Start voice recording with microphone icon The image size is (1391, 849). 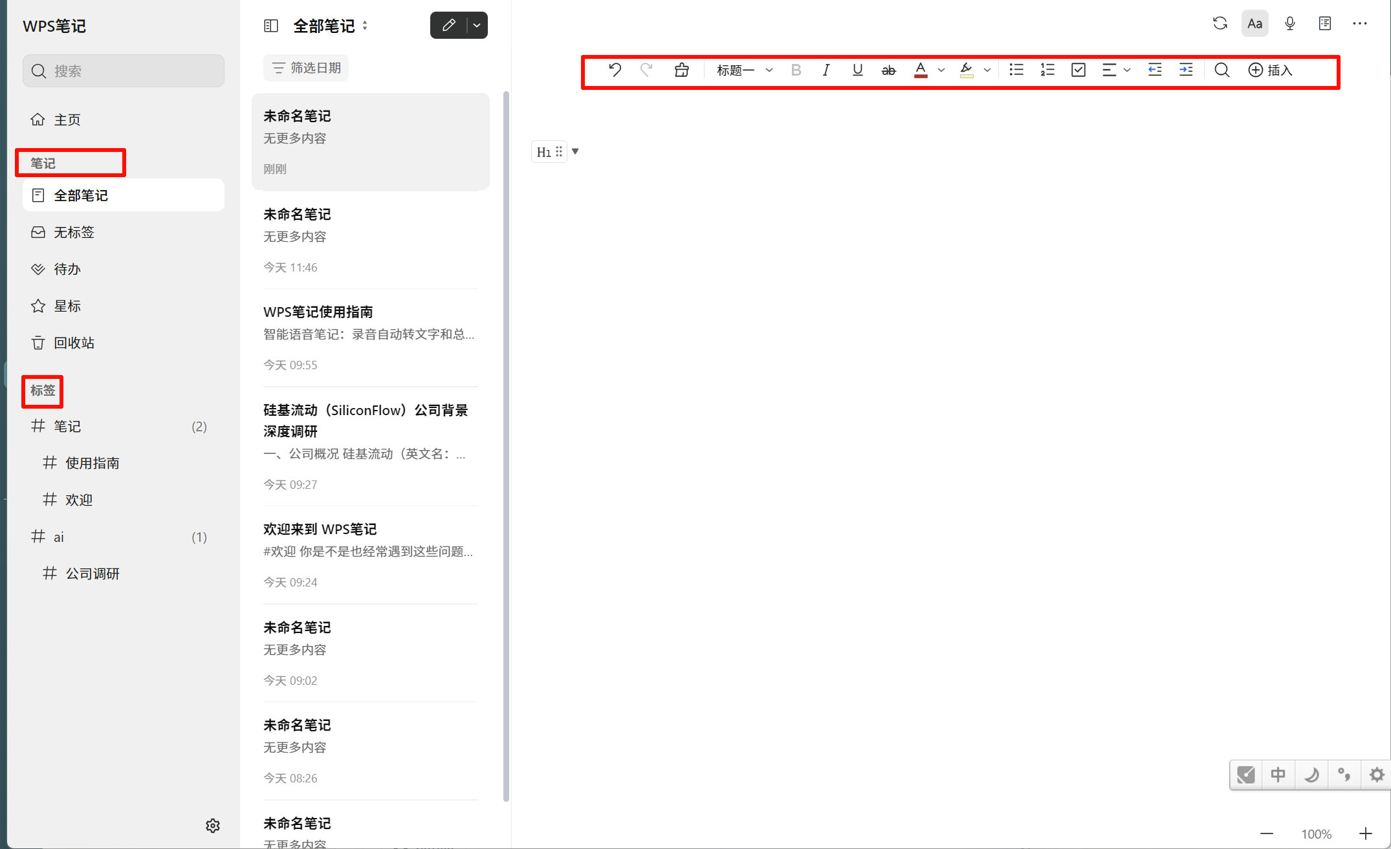pos(1290,24)
